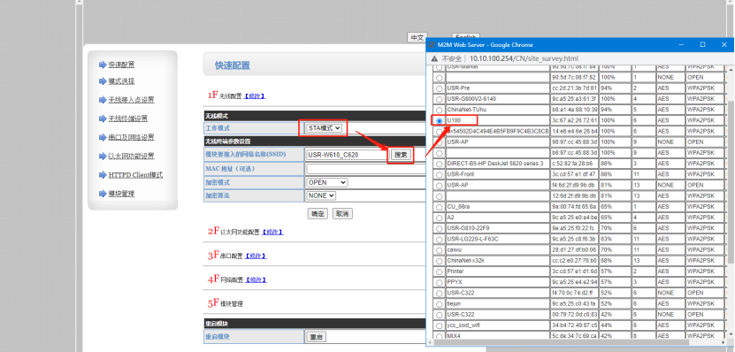Screen dimensions: 735x352
Task: Select the USR-Pre network radio button
Action: pyautogui.click(x=439, y=88)
